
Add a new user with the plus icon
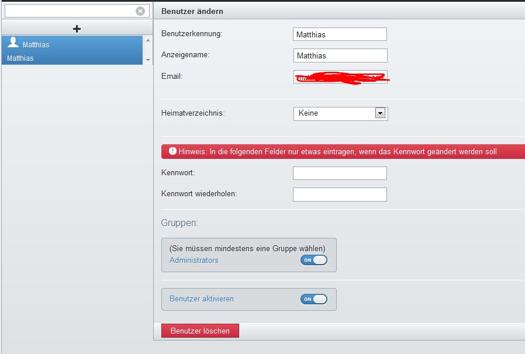click(77, 29)
